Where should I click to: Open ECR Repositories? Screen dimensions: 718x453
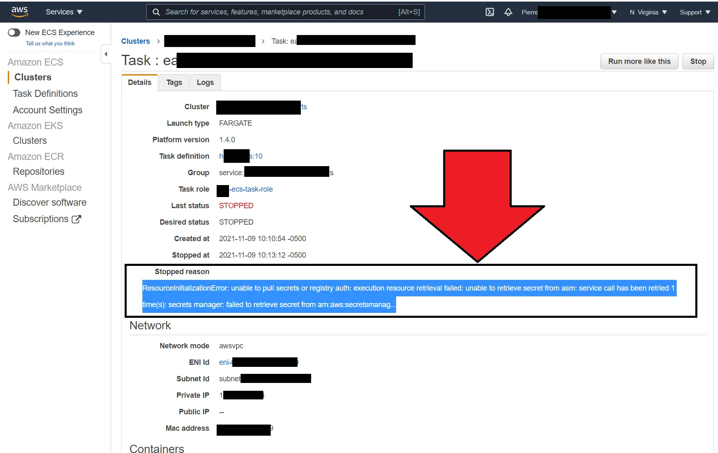coord(38,171)
